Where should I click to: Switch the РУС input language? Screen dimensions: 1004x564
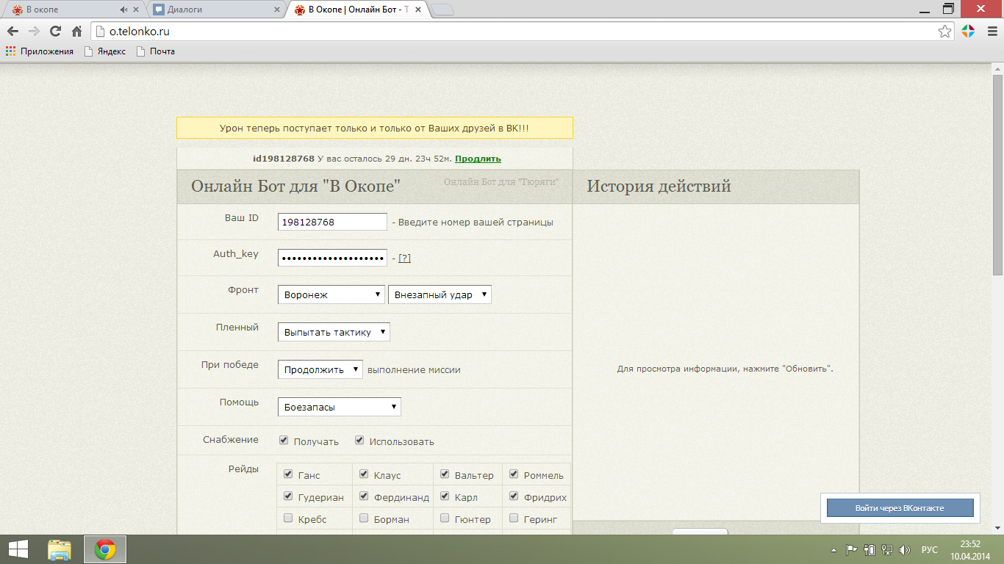[930, 549]
